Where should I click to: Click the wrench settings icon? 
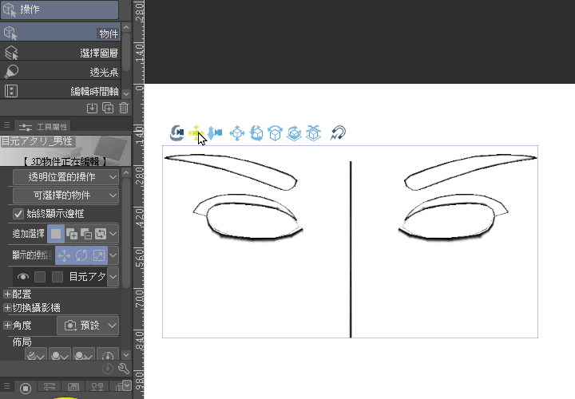click(124, 368)
